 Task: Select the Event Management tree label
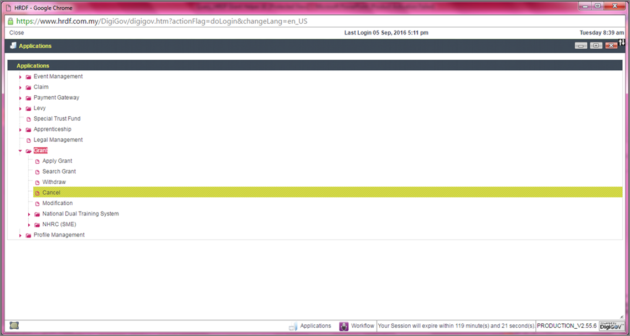58,76
